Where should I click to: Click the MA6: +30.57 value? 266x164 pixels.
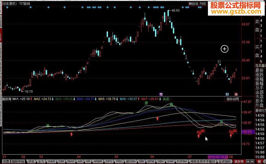(128, 99)
